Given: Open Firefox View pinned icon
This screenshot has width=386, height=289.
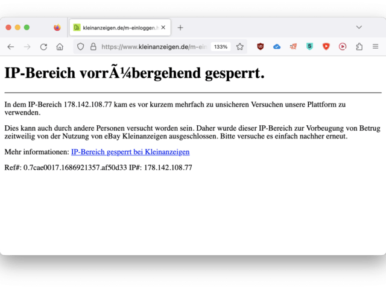Looking at the screenshot, I should 57,27.
